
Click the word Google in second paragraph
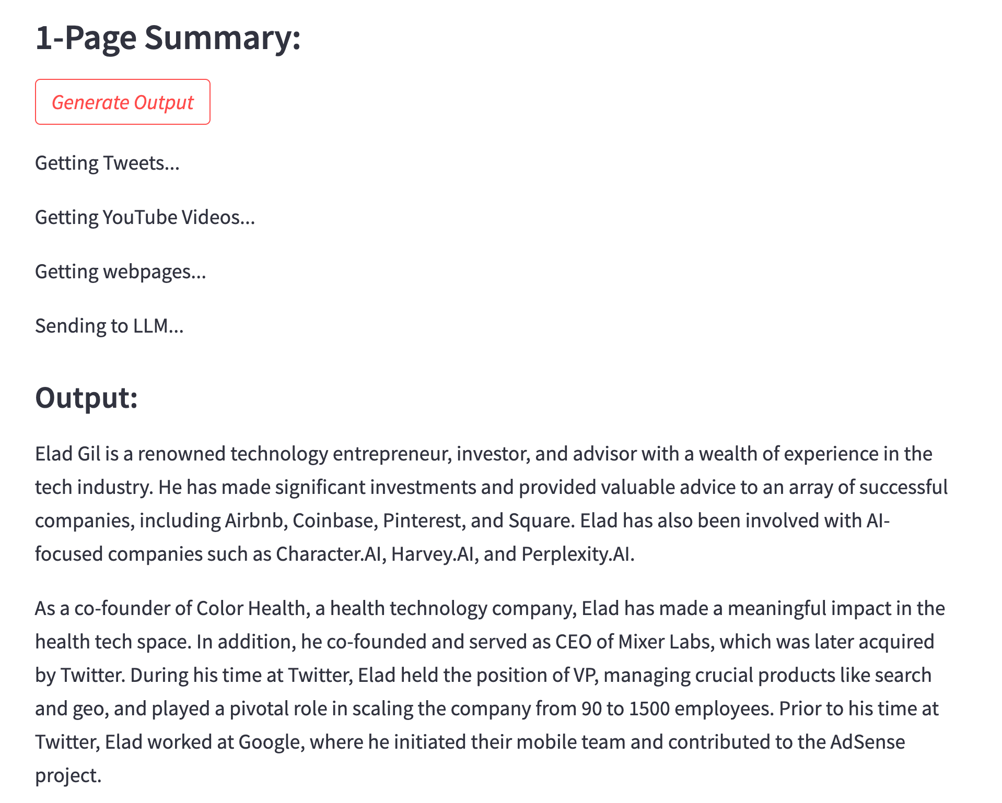pos(269,742)
